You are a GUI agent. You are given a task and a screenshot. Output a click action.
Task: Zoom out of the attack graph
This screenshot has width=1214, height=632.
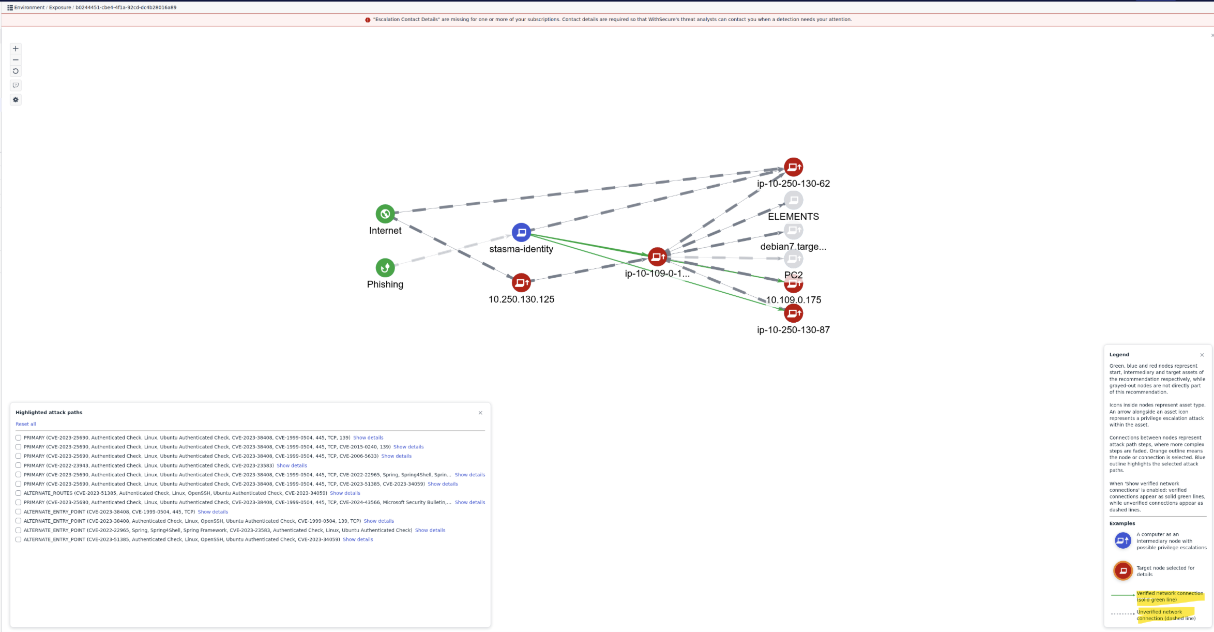coord(16,60)
